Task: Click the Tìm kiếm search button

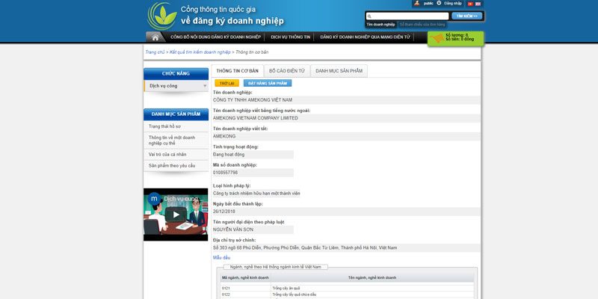Action: pos(467,16)
